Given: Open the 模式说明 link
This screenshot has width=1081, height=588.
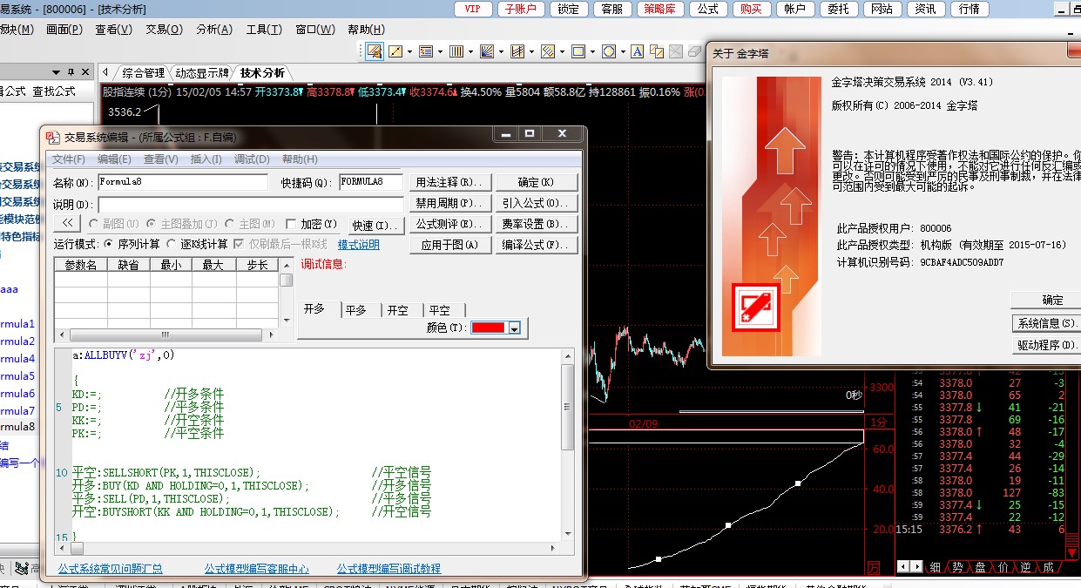Looking at the screenshot, I should pos(359,245).
